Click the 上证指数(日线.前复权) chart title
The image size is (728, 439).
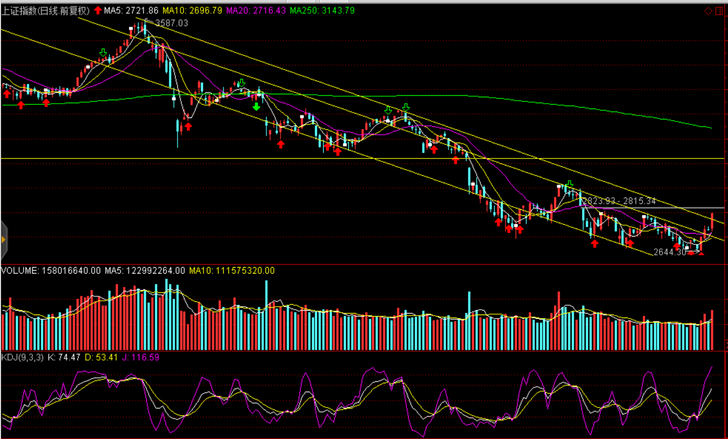45,10
